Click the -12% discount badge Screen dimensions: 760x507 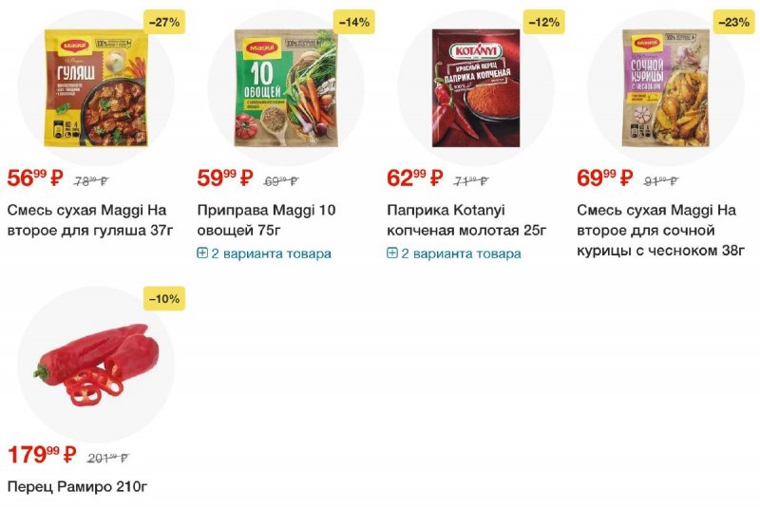(544, 22)
